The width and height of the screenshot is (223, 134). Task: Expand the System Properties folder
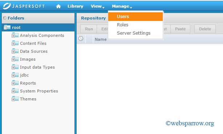pyautogui.click(x=13, y=91)
